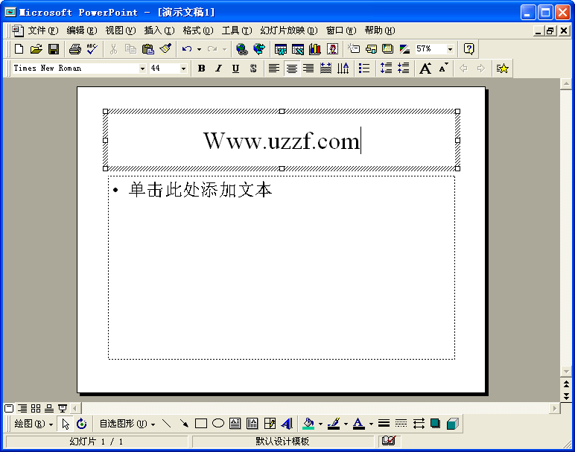Click placeholder 单击此处添加文本

200,190
